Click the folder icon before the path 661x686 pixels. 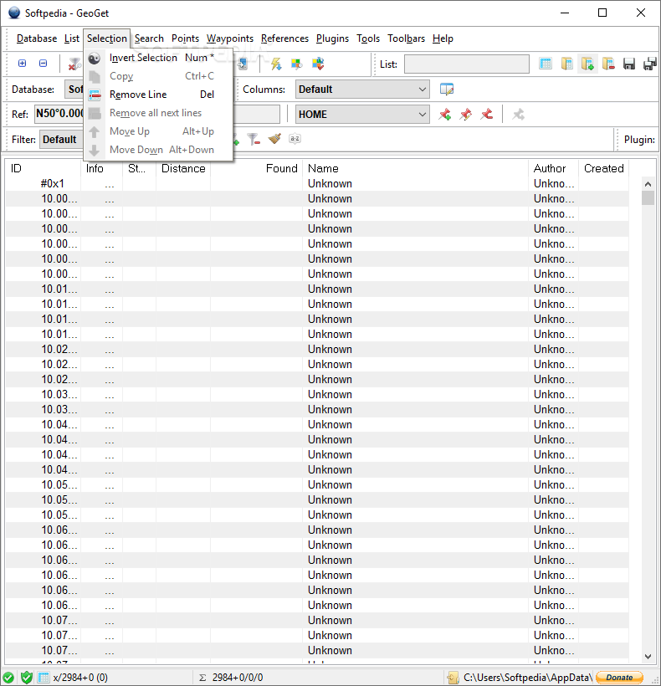453,678
